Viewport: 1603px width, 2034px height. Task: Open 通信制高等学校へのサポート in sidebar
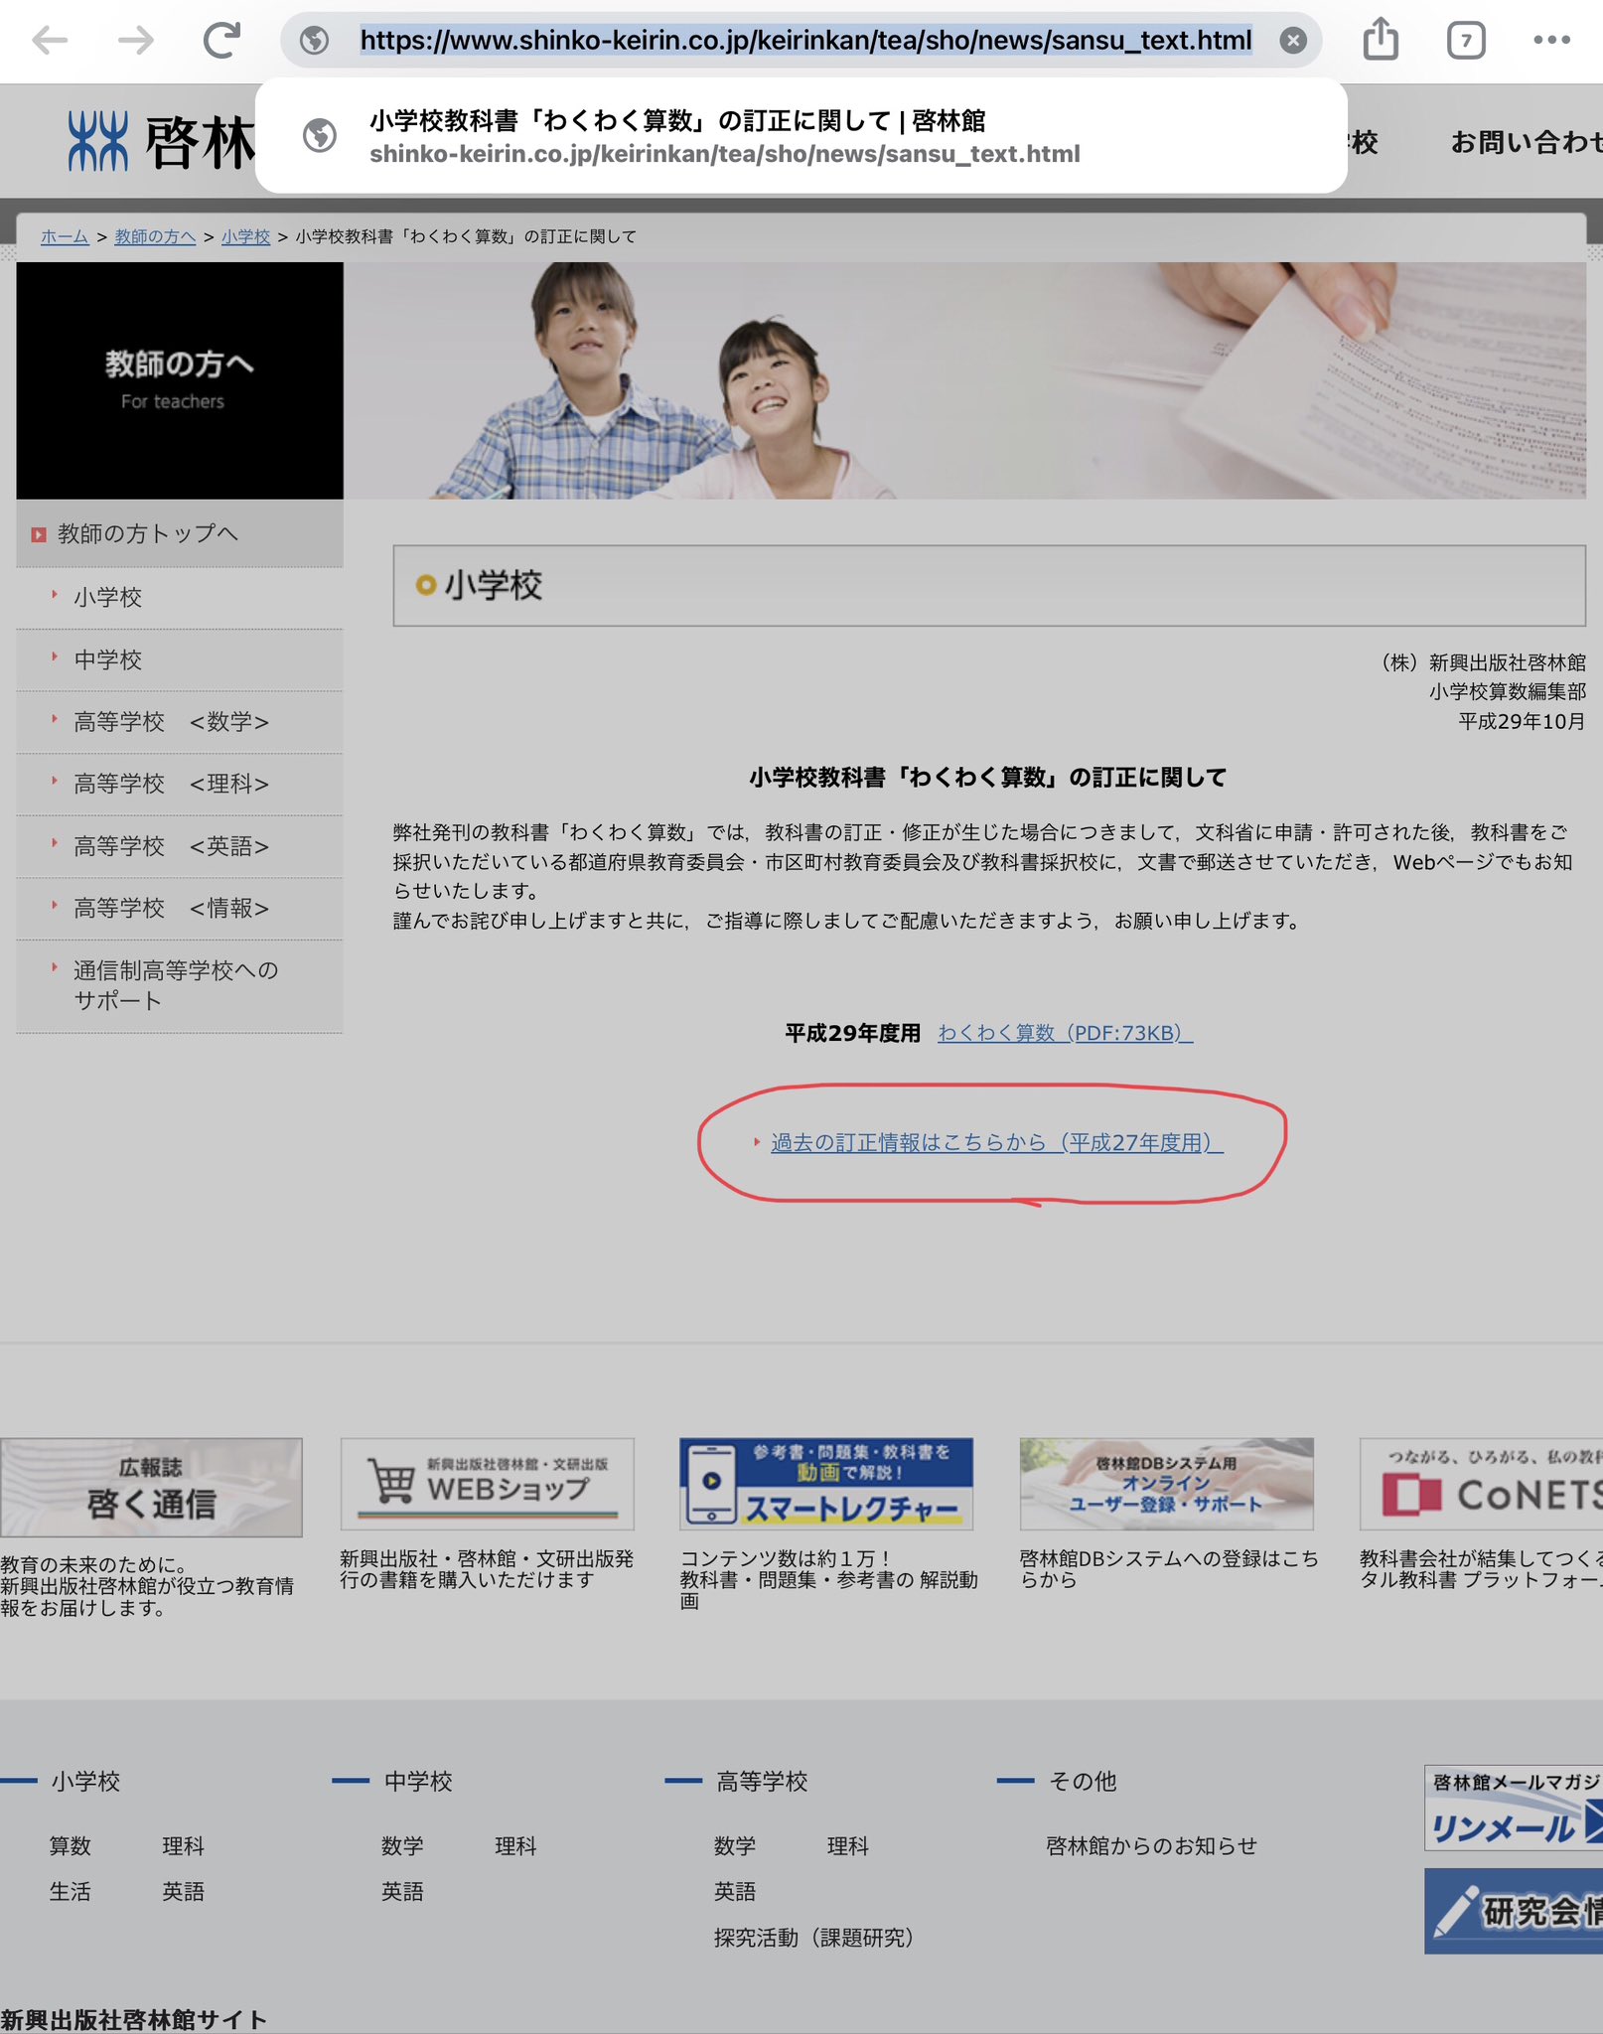180,985
